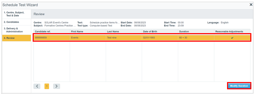The height and width of the screenshot is (95, 255).
Task: Sort by First Name column header
Action: point(88,32)
